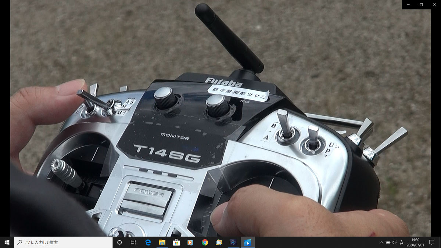Open the clock showing 14:30

pyautogui.click(x=415, y=242)
